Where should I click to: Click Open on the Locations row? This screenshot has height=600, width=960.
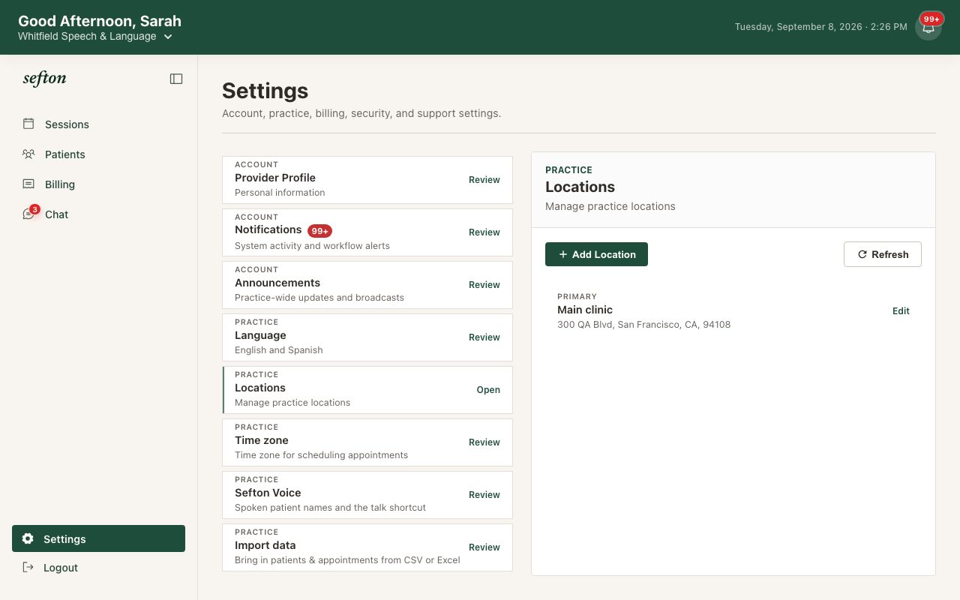488,390
